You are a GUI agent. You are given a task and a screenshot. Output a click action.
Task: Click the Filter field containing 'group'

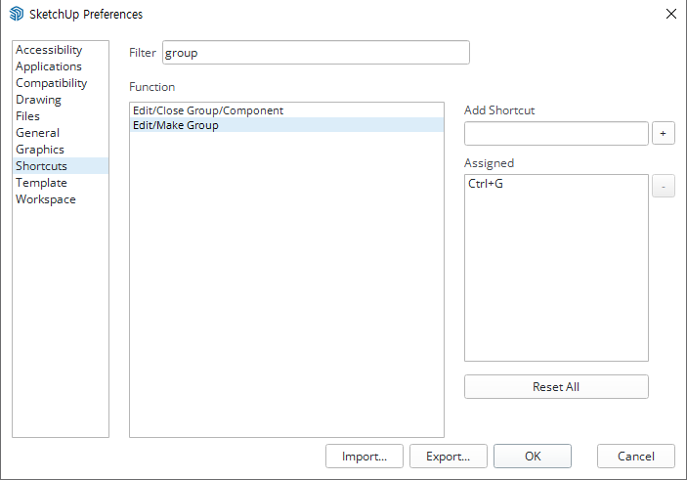[316, 53]
